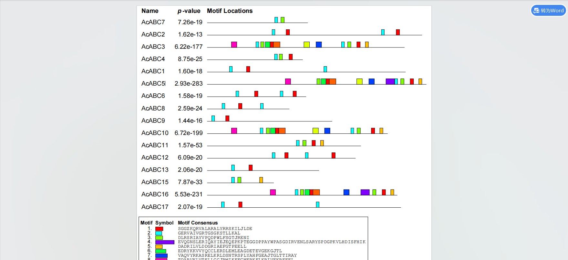568x260 pixels.
Task: Click the p-value 2.07e-19
Action: [190, 207]
